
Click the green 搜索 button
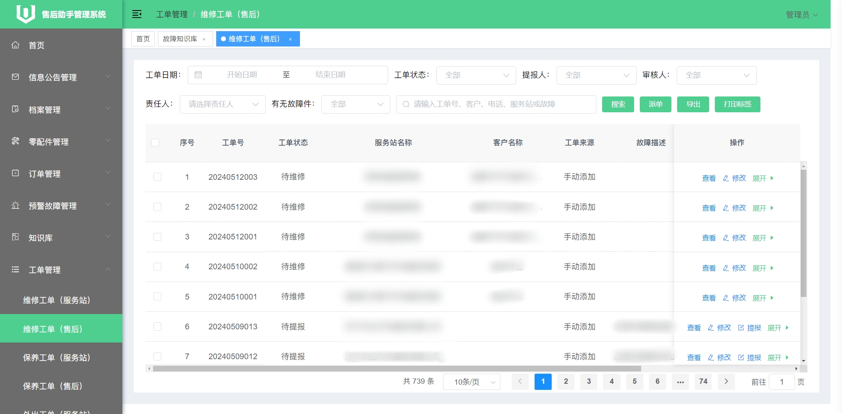618,104
